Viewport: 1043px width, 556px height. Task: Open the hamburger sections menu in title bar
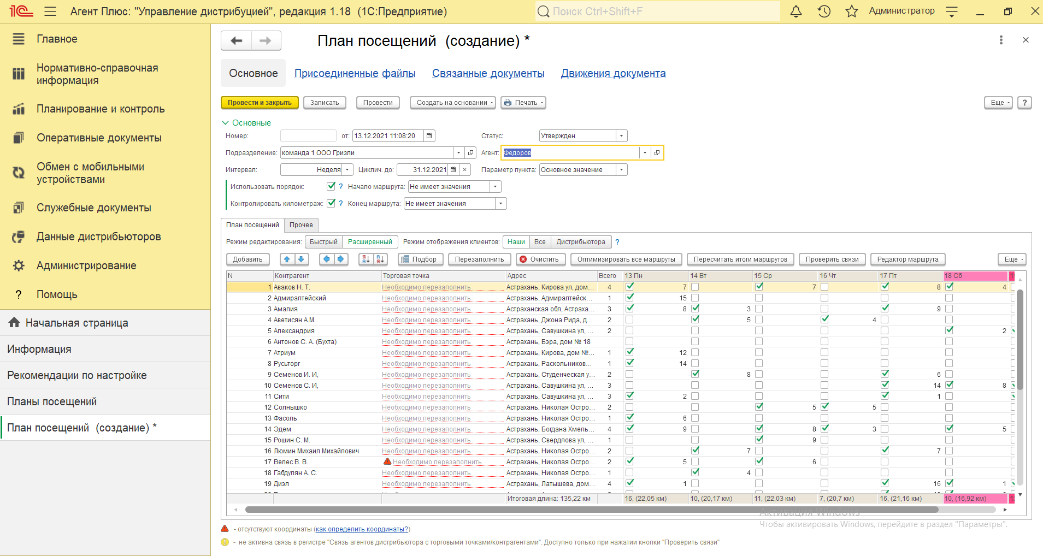[x=50, y=11]
